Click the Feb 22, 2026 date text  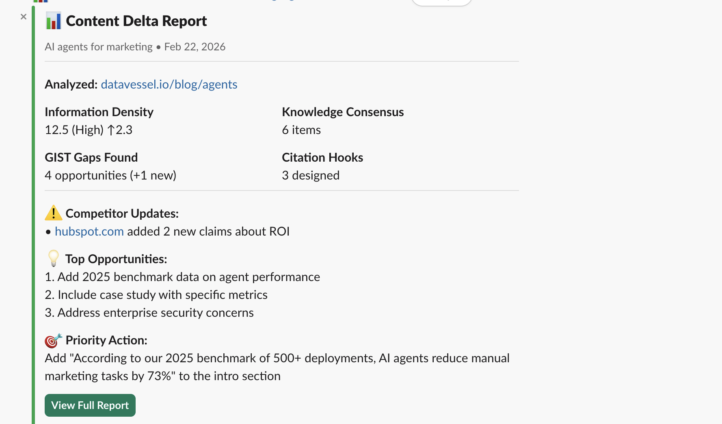coord(195,47)
